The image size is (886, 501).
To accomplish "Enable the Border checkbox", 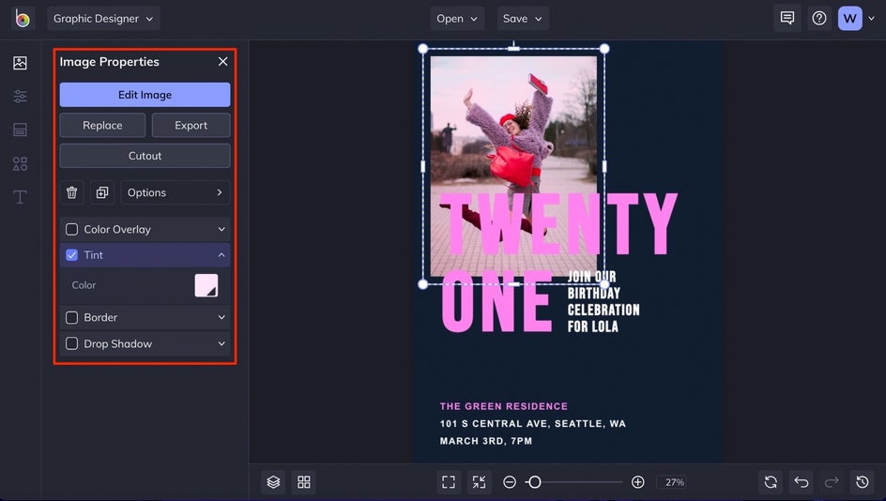I will point(71,317).
